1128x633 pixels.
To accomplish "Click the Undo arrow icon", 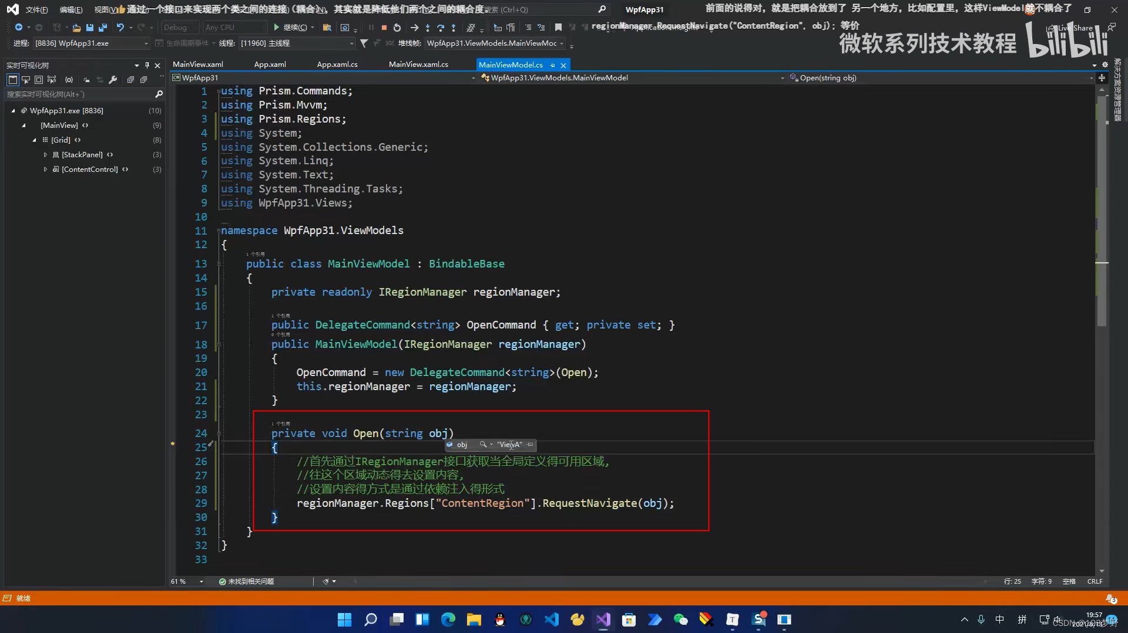I will point(120,27).
